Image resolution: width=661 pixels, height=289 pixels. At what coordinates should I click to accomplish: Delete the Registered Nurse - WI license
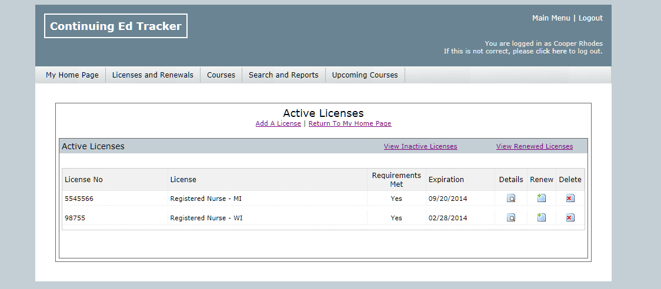coord(570,218)
